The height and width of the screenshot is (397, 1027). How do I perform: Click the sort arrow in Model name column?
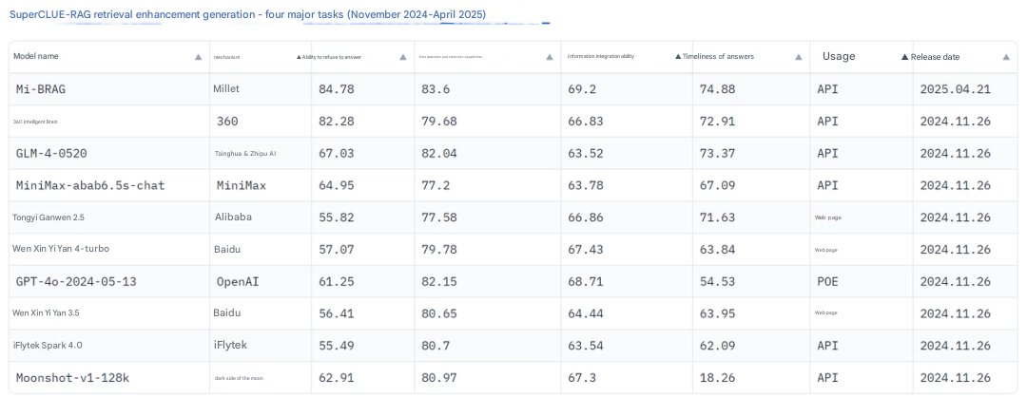(x=198, y=57)
